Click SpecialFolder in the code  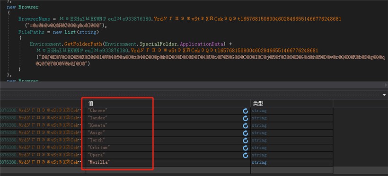tap(159, 44)
